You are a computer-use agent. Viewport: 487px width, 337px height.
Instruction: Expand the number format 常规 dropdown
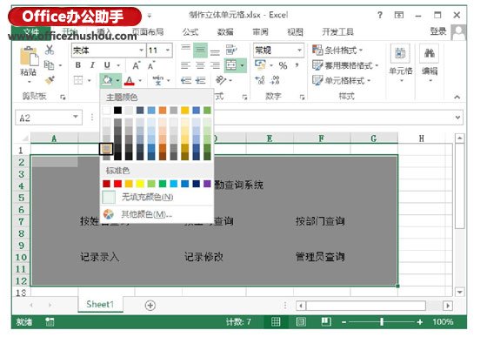click(299, 50)
